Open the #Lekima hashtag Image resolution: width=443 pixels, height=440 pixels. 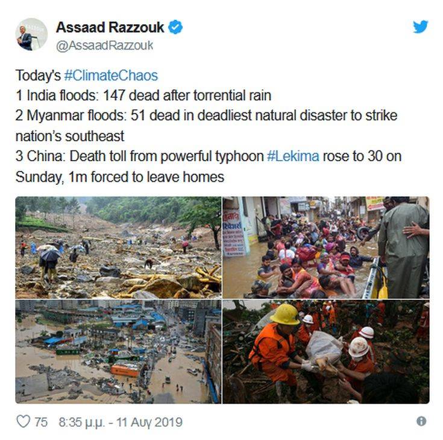tap(293, 156)
